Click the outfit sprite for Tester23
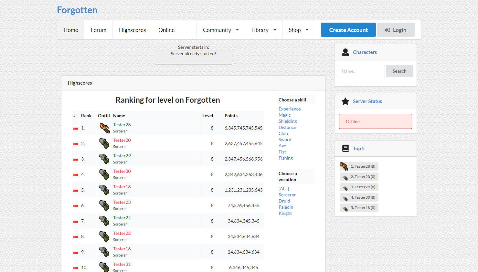Viewport: 478px width, 272px height. pos(104,205)
